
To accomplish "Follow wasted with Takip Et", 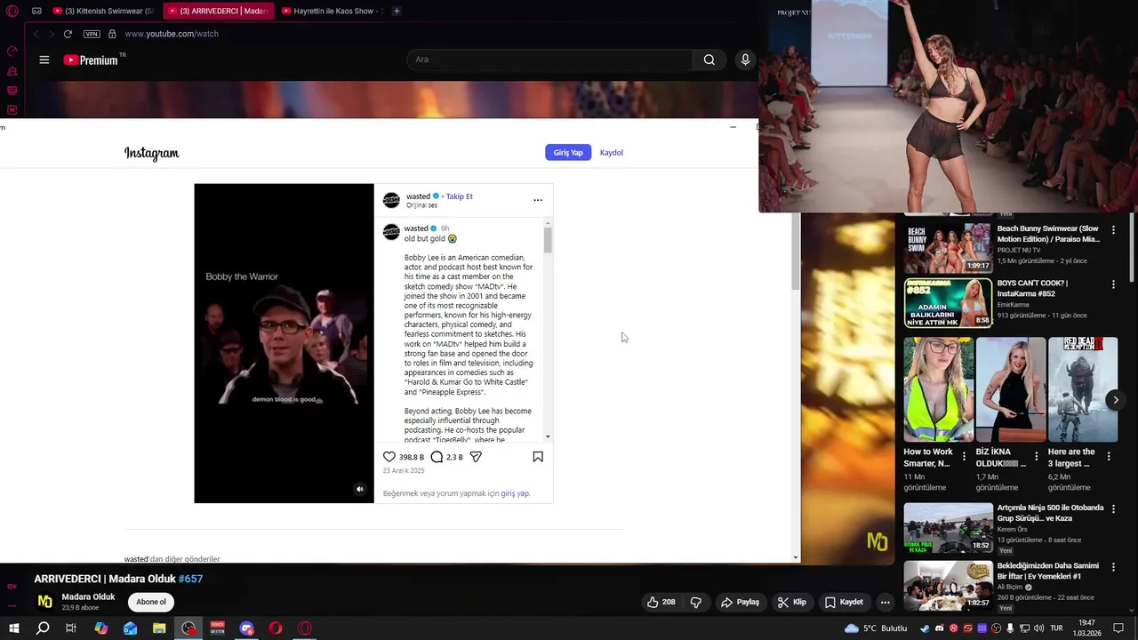I will (460, 196).
